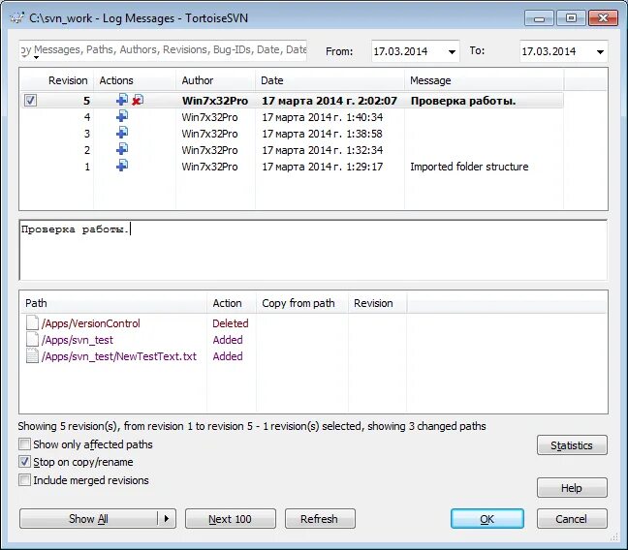The image size is (628, 550).
Task: Click the added-action icon in revision 2 row
Action: [122, 149]
